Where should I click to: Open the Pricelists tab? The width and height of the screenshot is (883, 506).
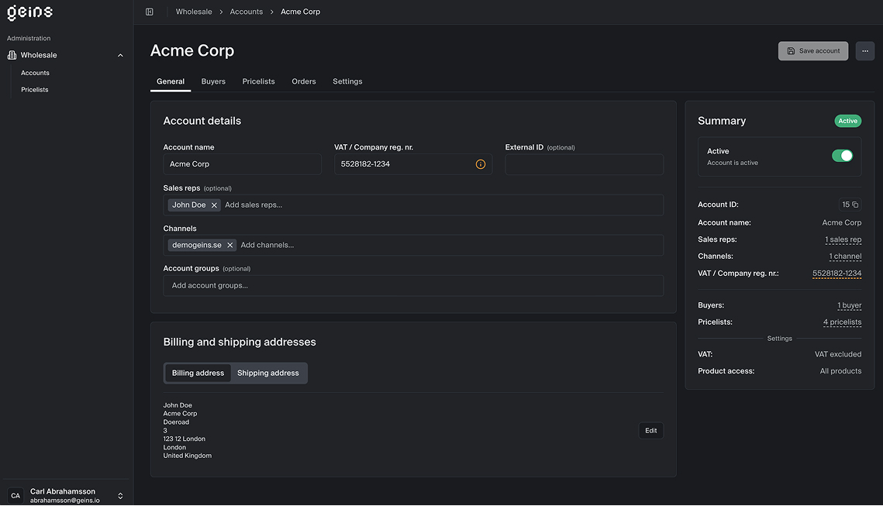(x=258, y=81)
